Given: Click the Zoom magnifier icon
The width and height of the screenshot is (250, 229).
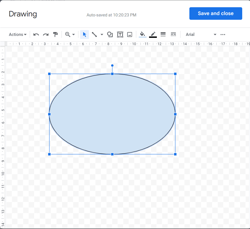Looking at the screenshot, I should (68, 35).
